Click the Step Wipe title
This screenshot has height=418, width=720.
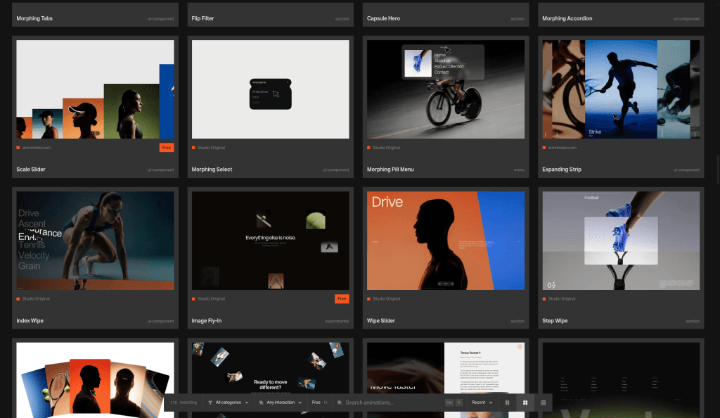(555, 321)
